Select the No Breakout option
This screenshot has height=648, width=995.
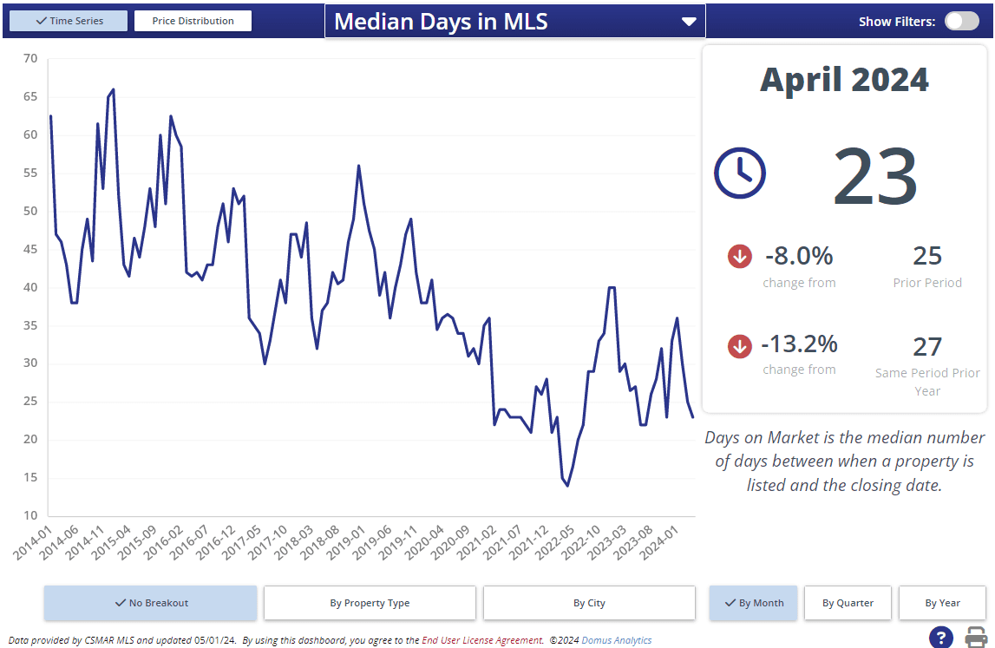(x=151, y=603)
